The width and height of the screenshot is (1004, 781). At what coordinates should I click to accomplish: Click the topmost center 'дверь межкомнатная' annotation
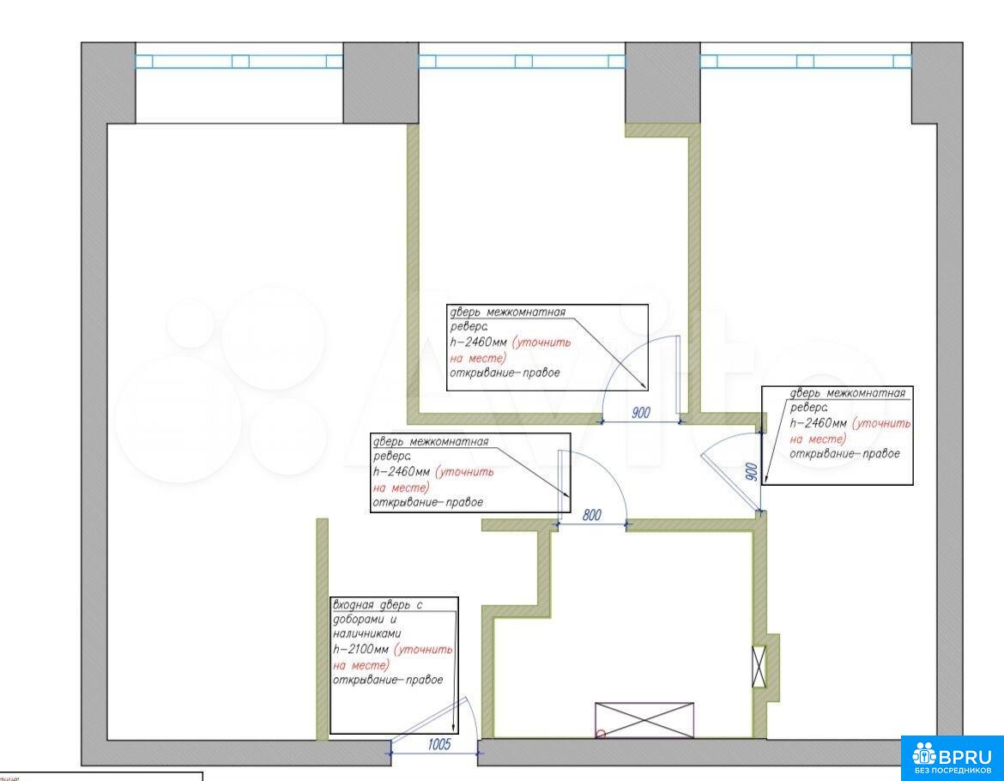[x=547, y=348]
